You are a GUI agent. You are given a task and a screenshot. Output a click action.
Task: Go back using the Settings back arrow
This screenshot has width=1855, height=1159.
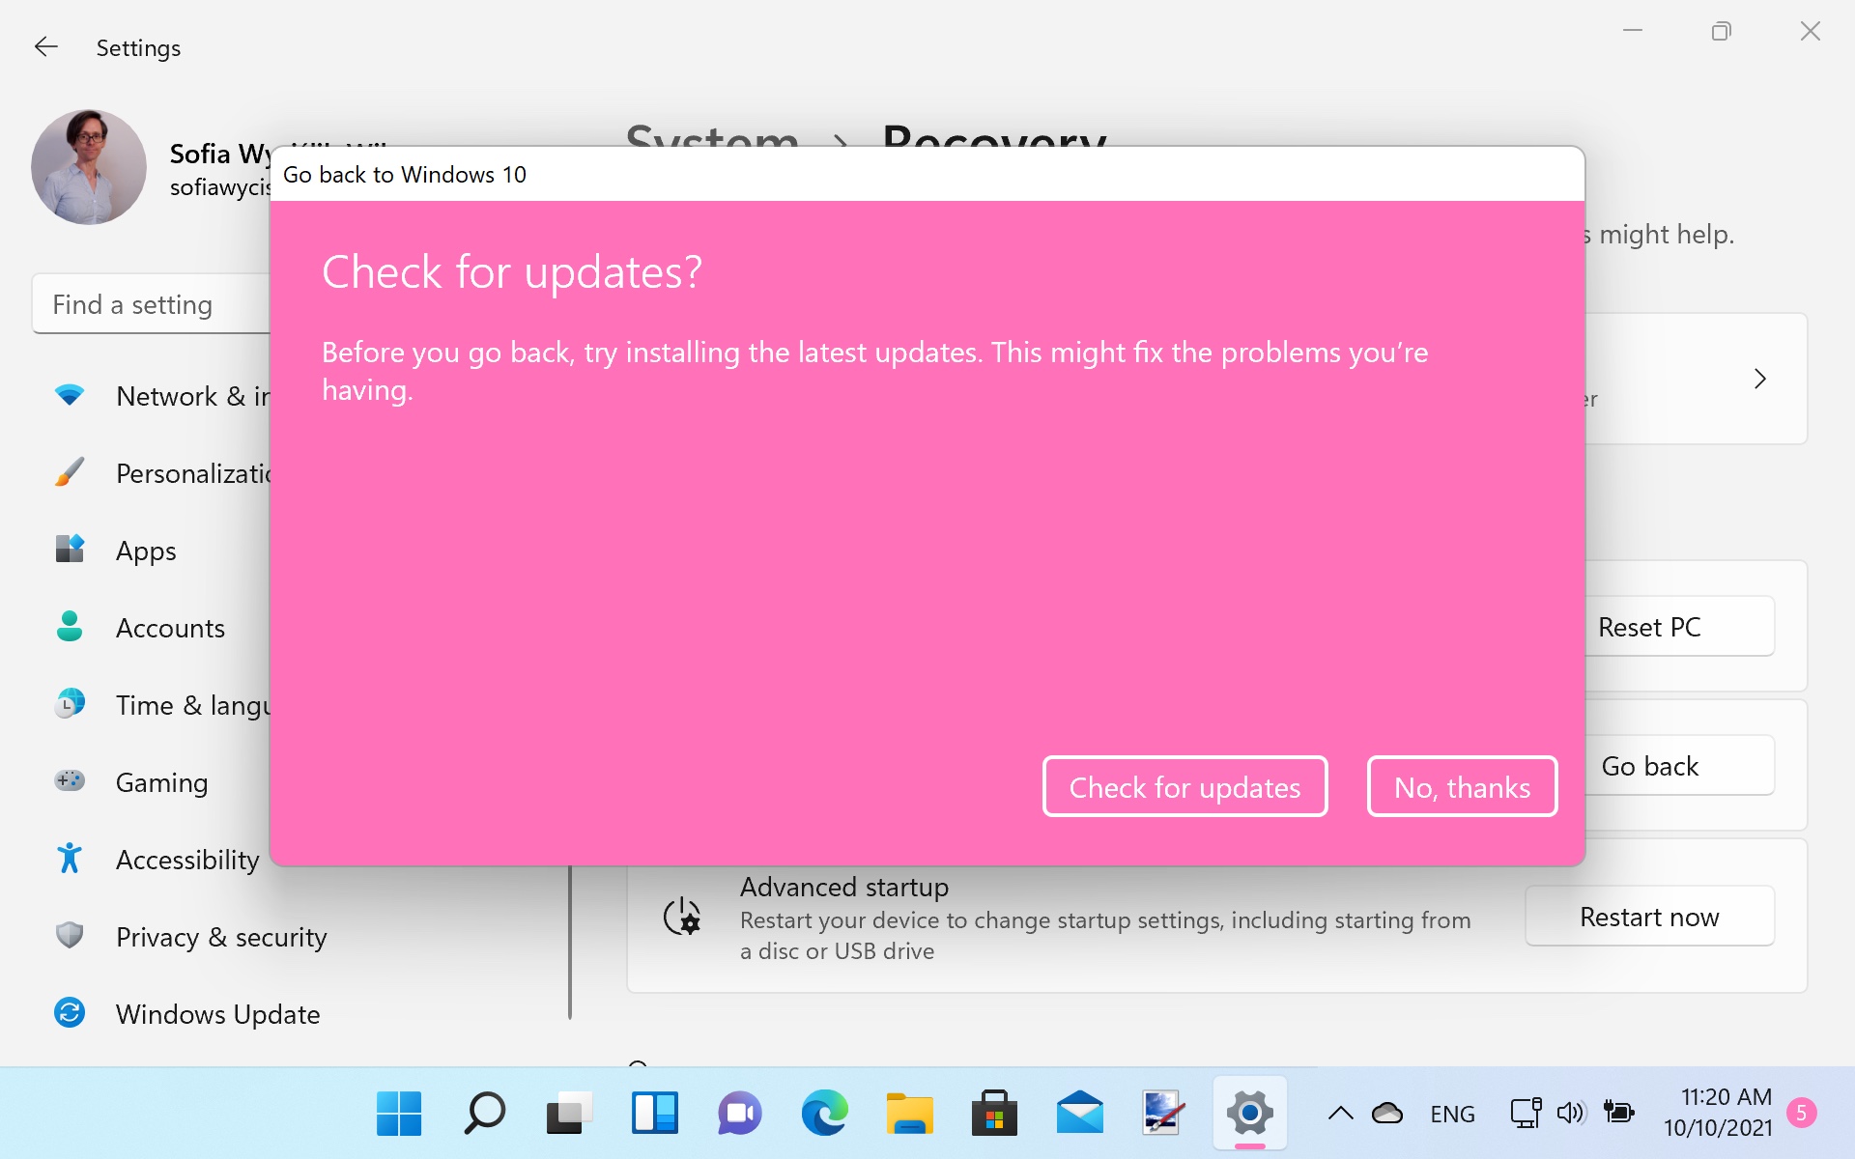pyautogui.click(x=45, y=47)
